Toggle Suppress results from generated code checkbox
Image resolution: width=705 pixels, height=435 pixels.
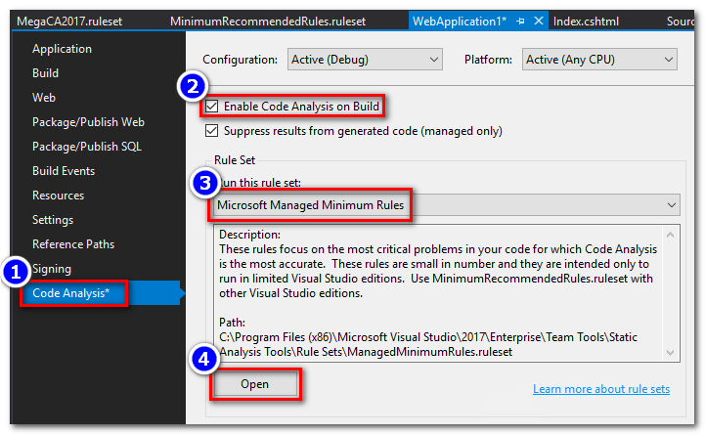(x=211, y=131)
